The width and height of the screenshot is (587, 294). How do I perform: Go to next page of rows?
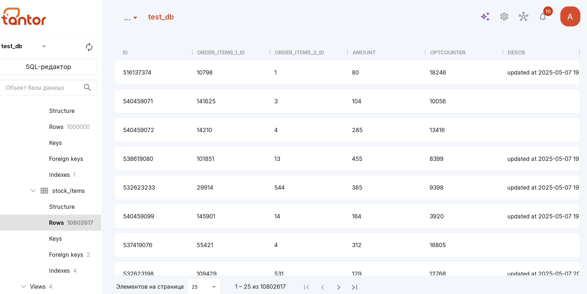[x=339, y=287]
